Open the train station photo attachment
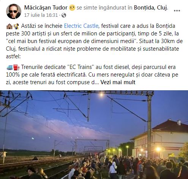This screenshot has height=179, width=188. click(x=94, y=135)
